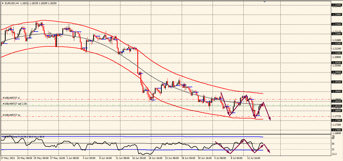Click the small triangle beside EURUSD,H4 title
343x161 pixels.
tap(2, 3)
